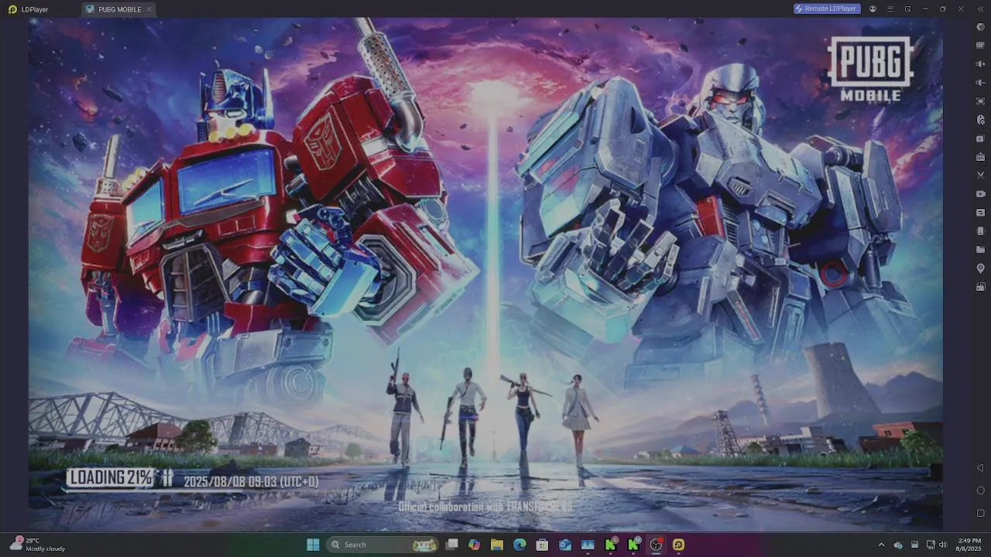The height and width of the screenshot is (557, 991).
Task: Click the bottom sidebar multi-window icon
Action: (x=980, y=287)
